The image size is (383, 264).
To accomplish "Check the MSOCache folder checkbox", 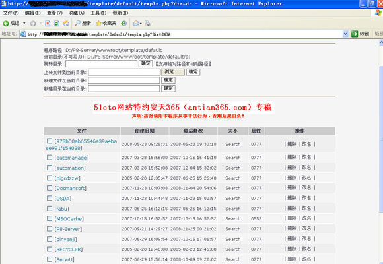I will pyautogui.click(x=50, y=218).
